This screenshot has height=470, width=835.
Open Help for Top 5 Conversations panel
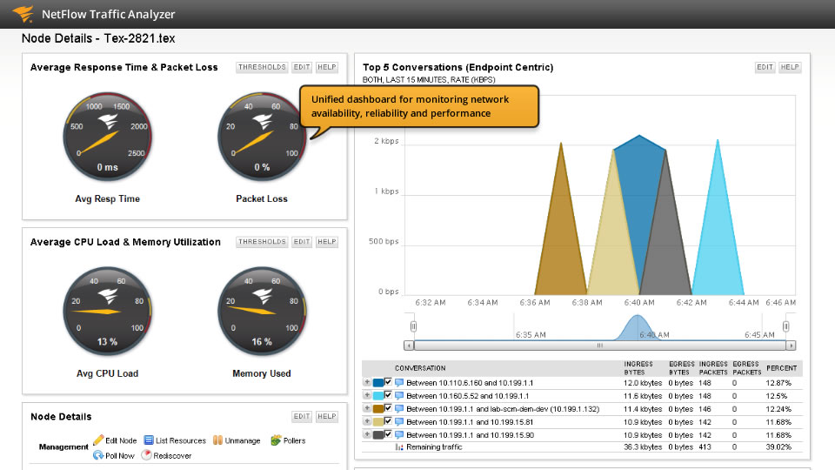[791, 67]
